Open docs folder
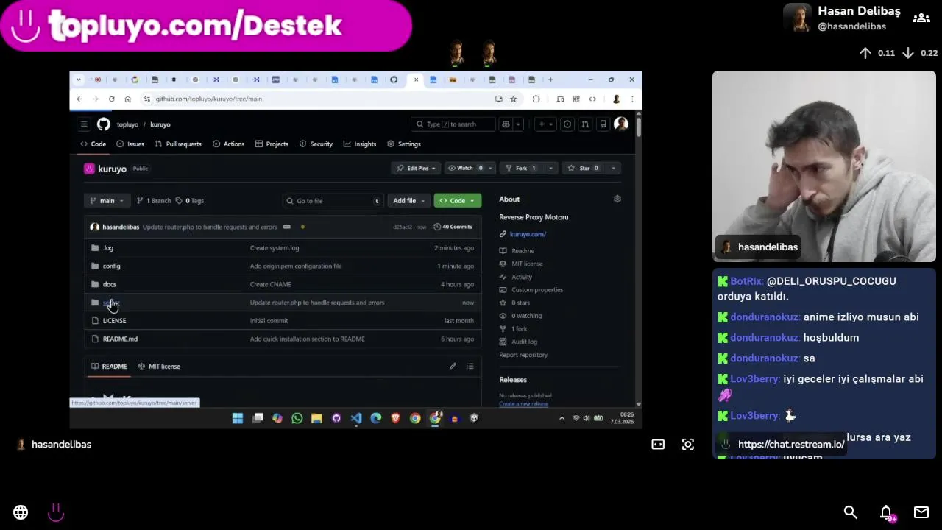 point(109,284)
